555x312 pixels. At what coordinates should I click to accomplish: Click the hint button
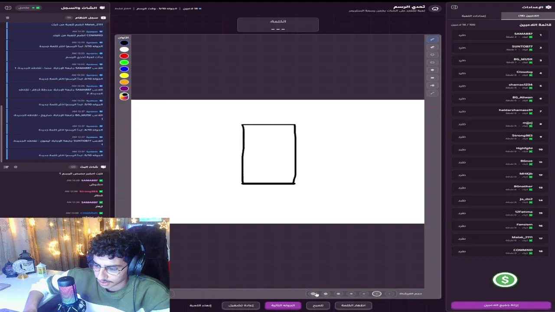[318, 305]
